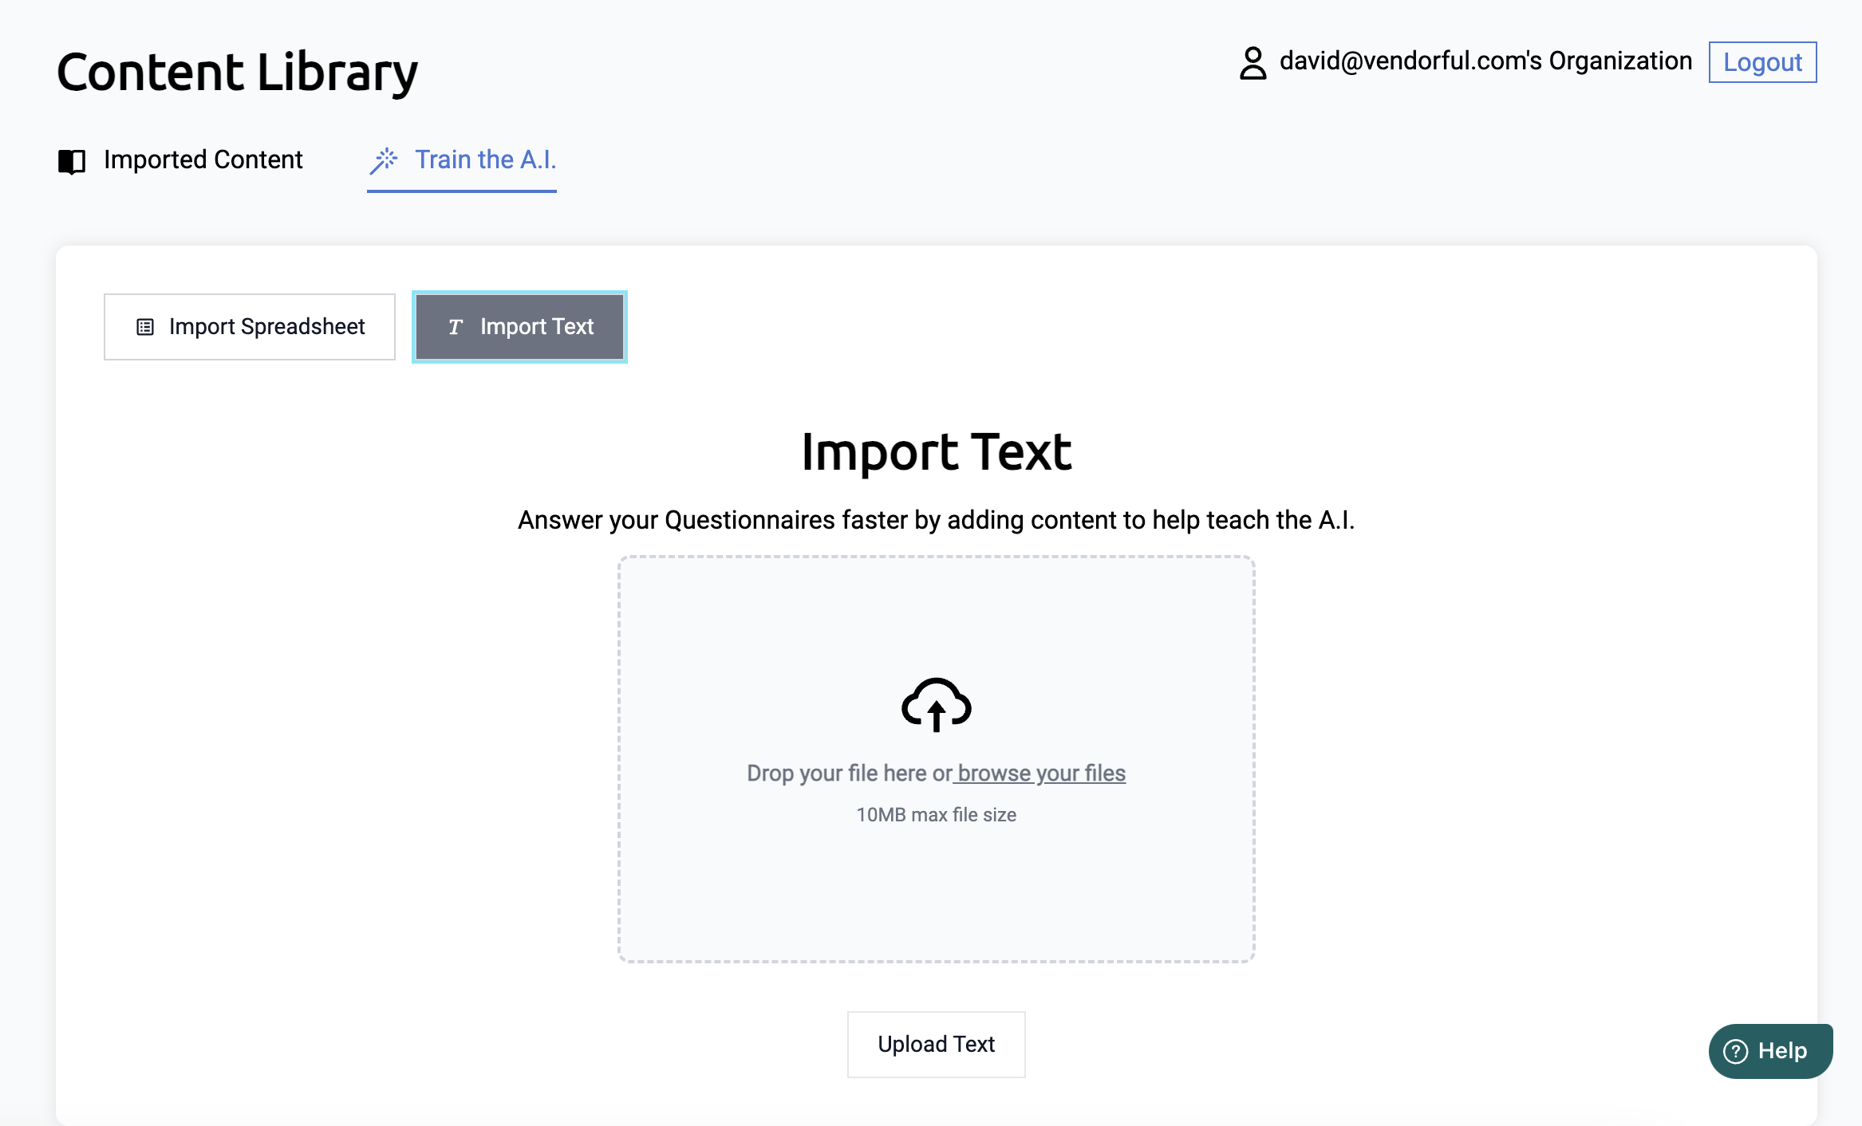The image size is (1862, 1126).
Task: Click the 'Drop your file here or' text
Action: 849,773
